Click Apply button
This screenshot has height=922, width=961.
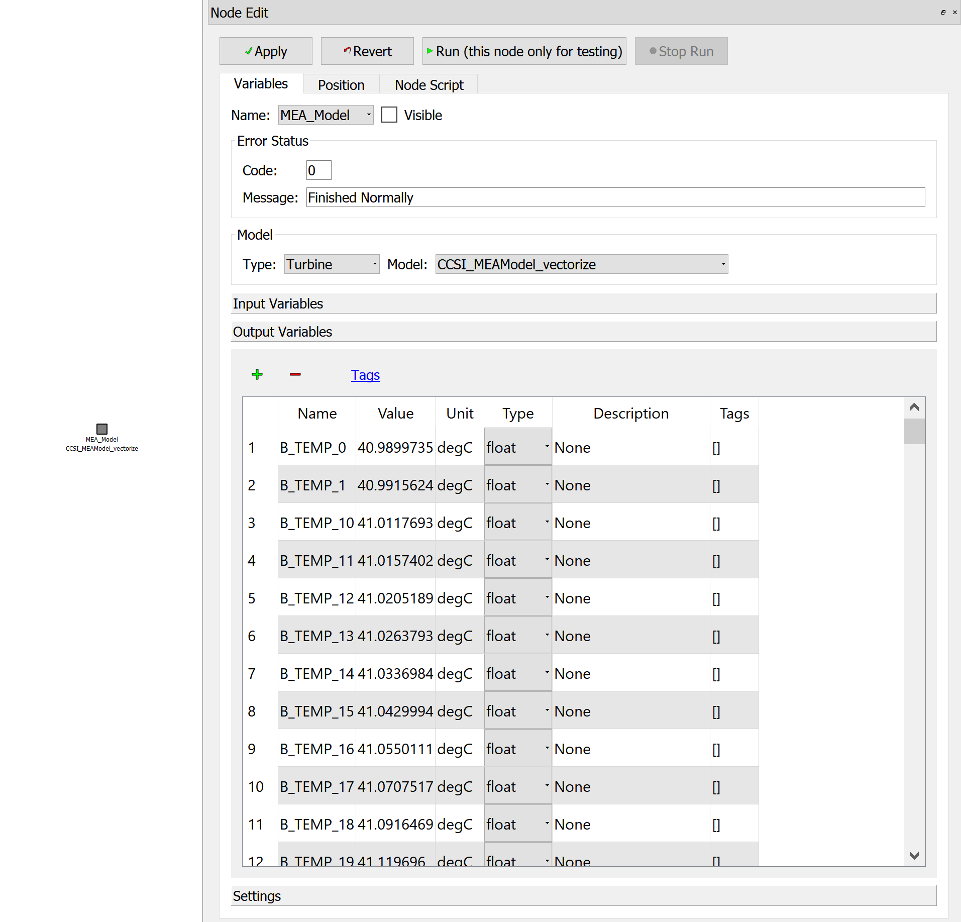[266, 51]
